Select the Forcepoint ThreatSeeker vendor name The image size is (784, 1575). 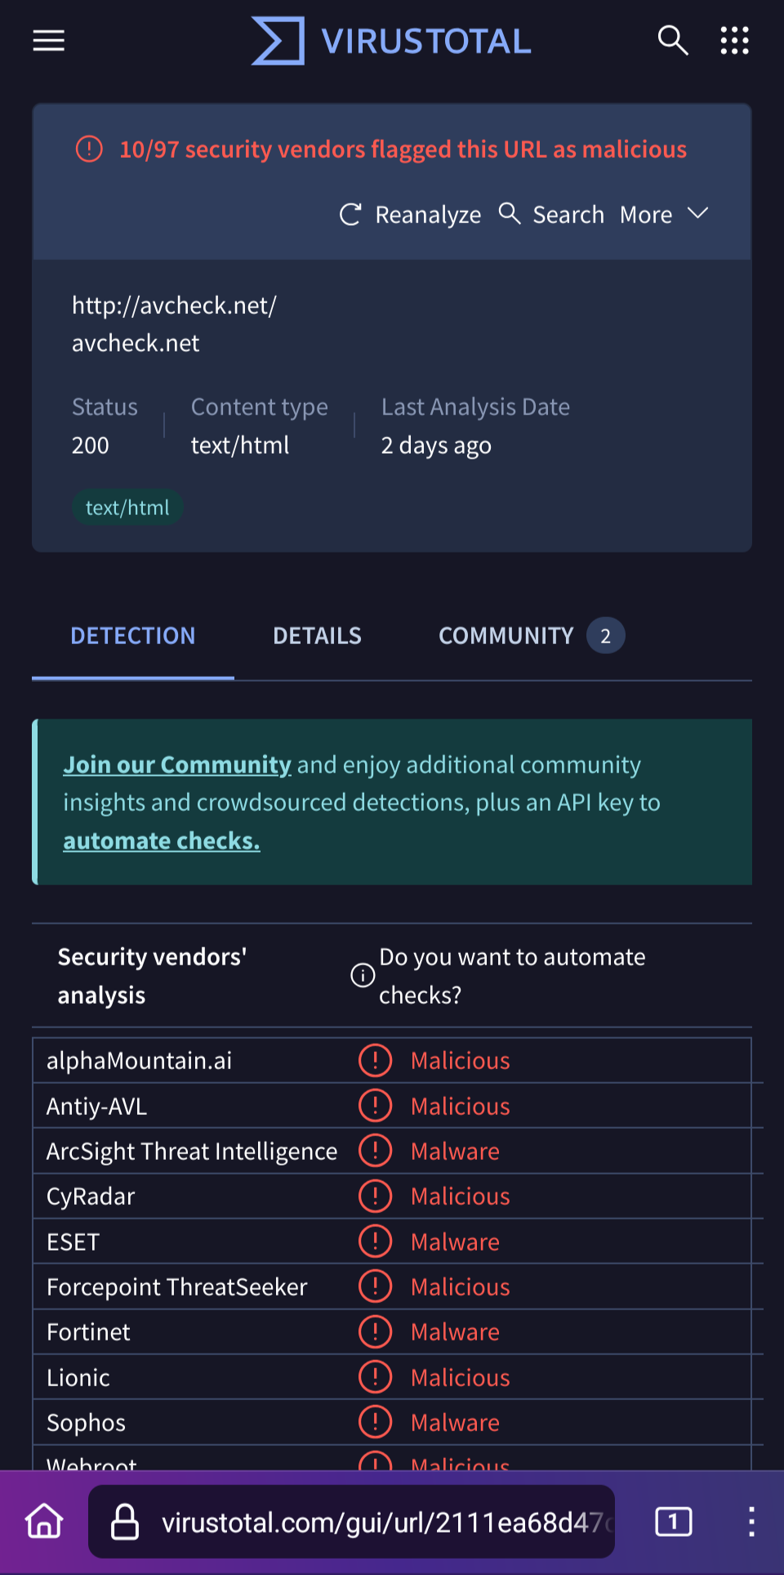[x=177, y=1287]
